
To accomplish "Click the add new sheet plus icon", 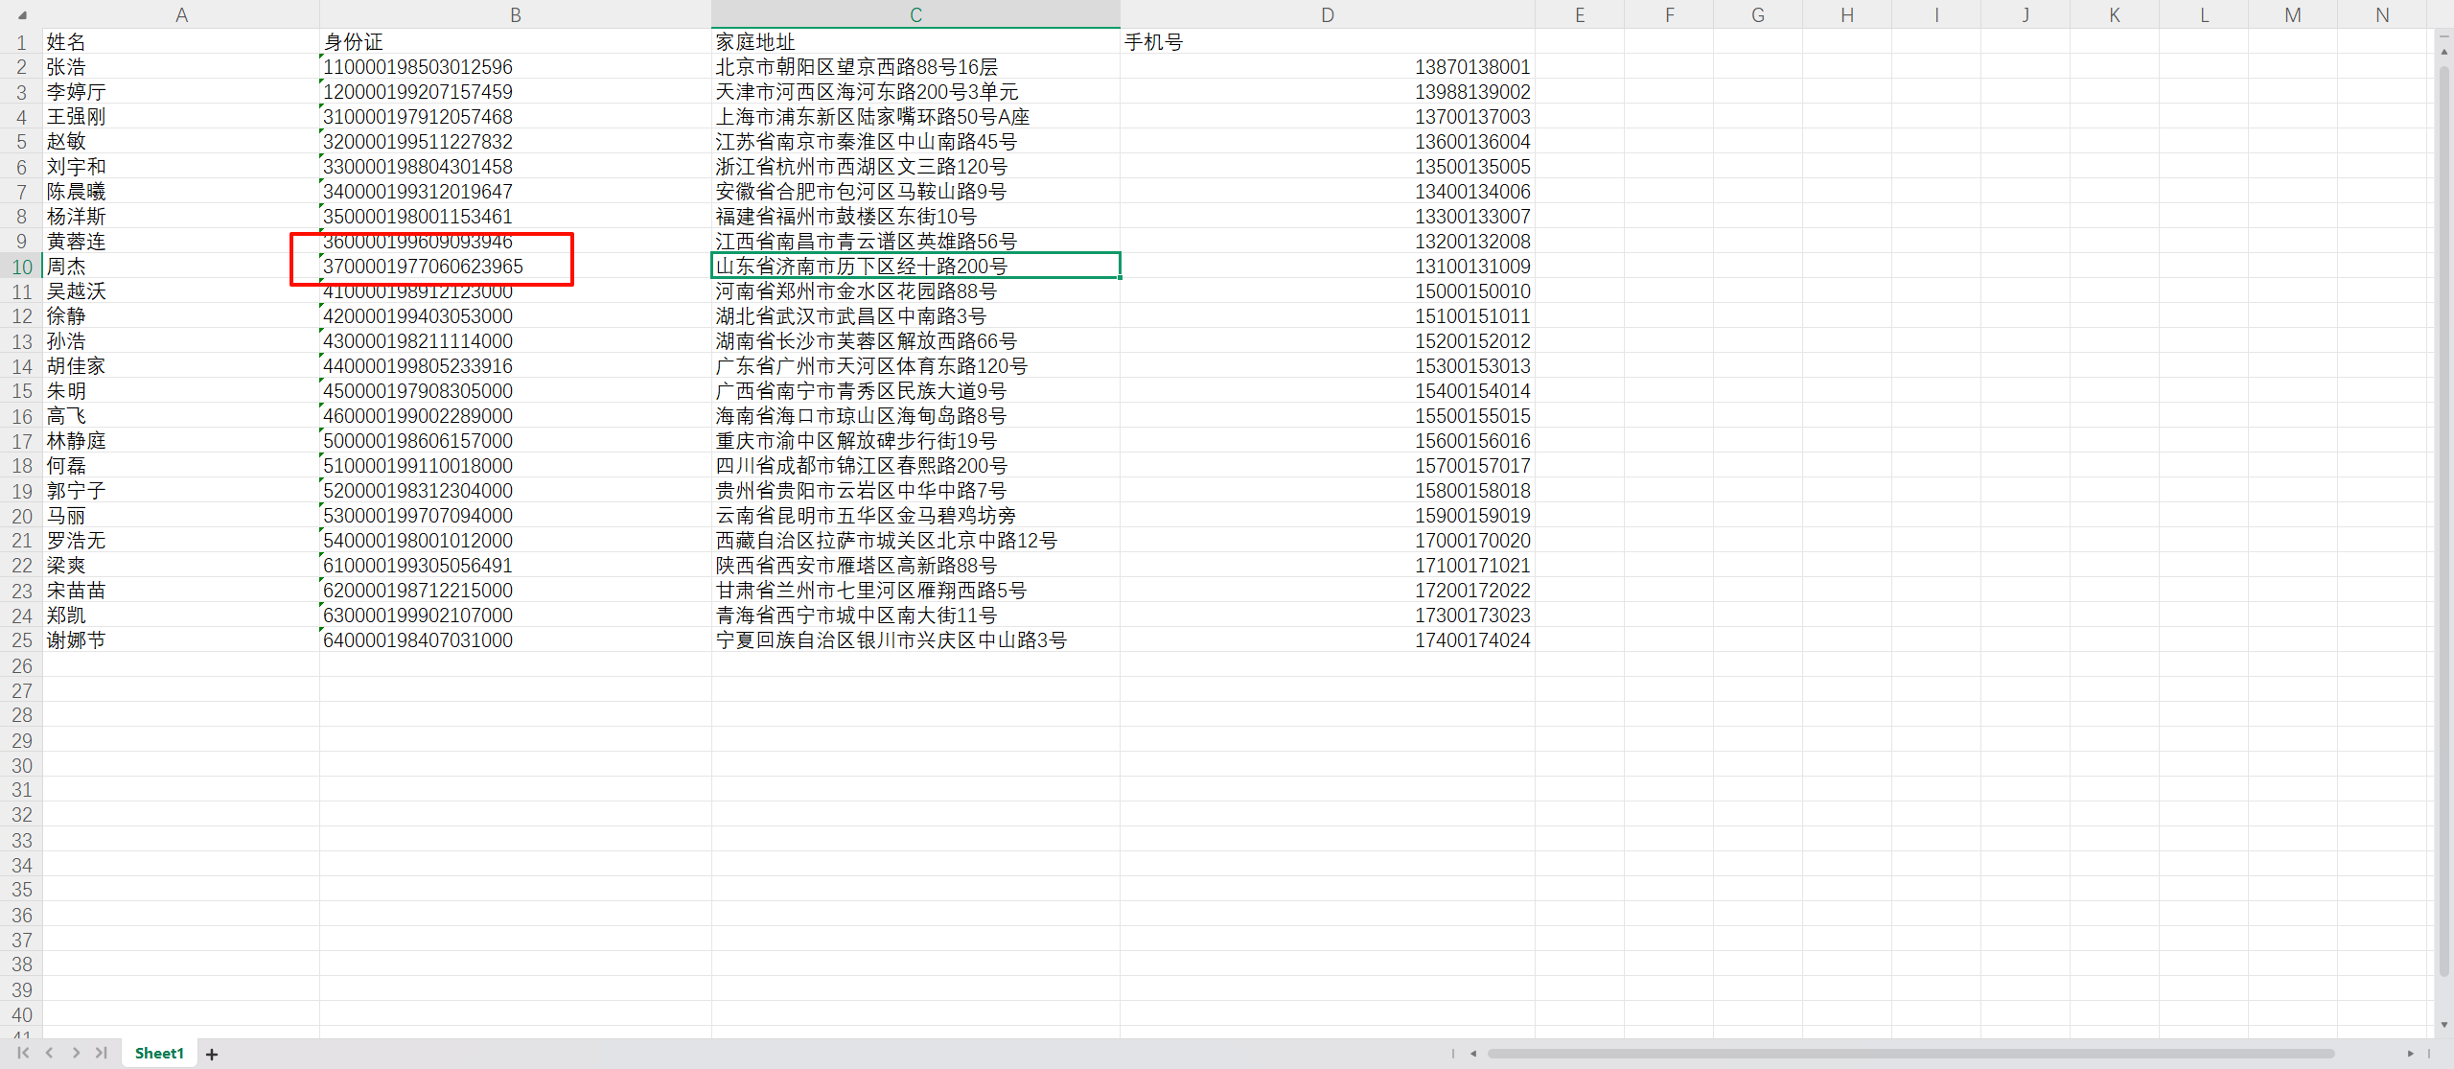I will pyautogui.click(x=212, y=1054).
